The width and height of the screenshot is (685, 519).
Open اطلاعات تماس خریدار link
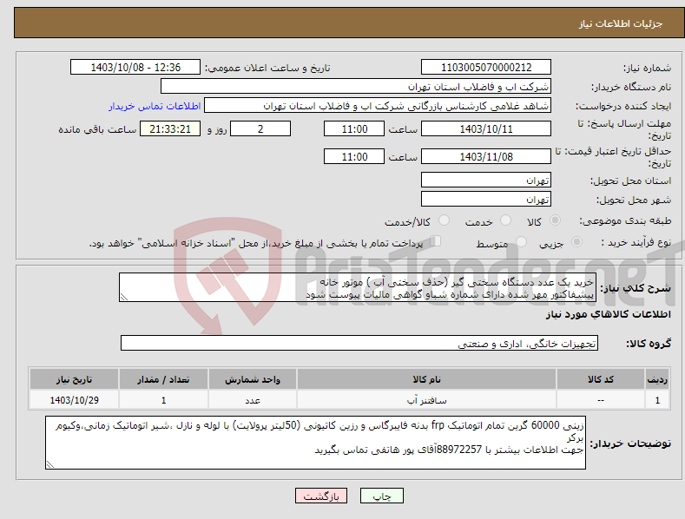click(x=155, y=106)
